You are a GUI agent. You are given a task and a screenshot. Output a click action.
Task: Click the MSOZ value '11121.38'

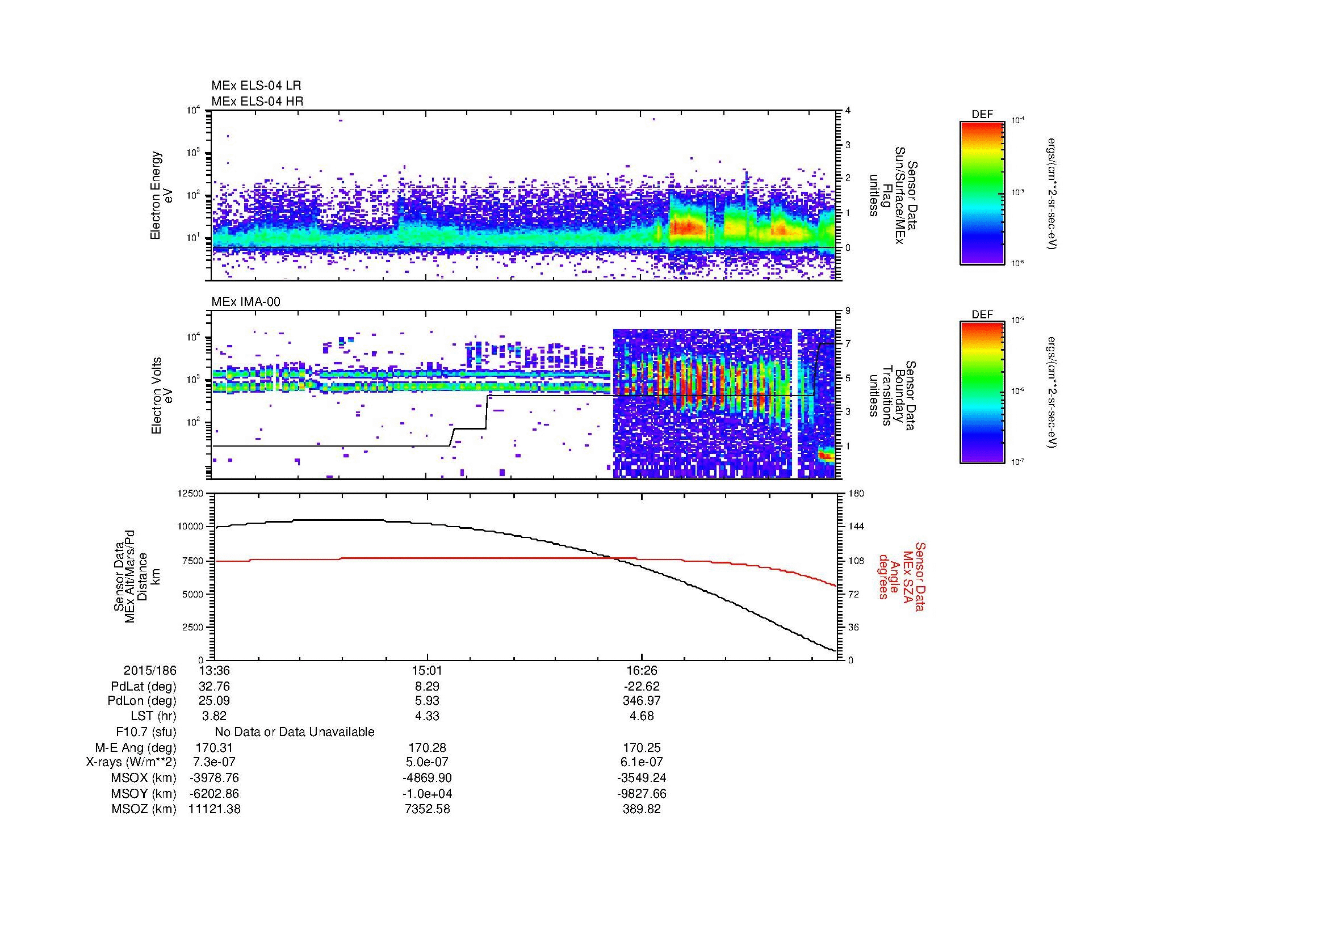[214, 809]
